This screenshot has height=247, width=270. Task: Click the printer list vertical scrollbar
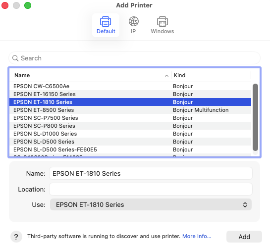[255, 117]
